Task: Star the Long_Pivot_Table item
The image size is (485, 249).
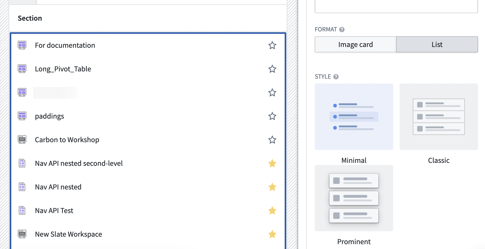Action: point(272,69)
